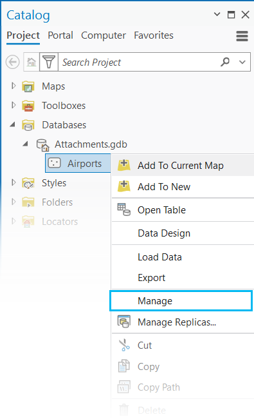Open Catalog pane options chevron
Screen dimensions: 254x419
pos(217,14)
